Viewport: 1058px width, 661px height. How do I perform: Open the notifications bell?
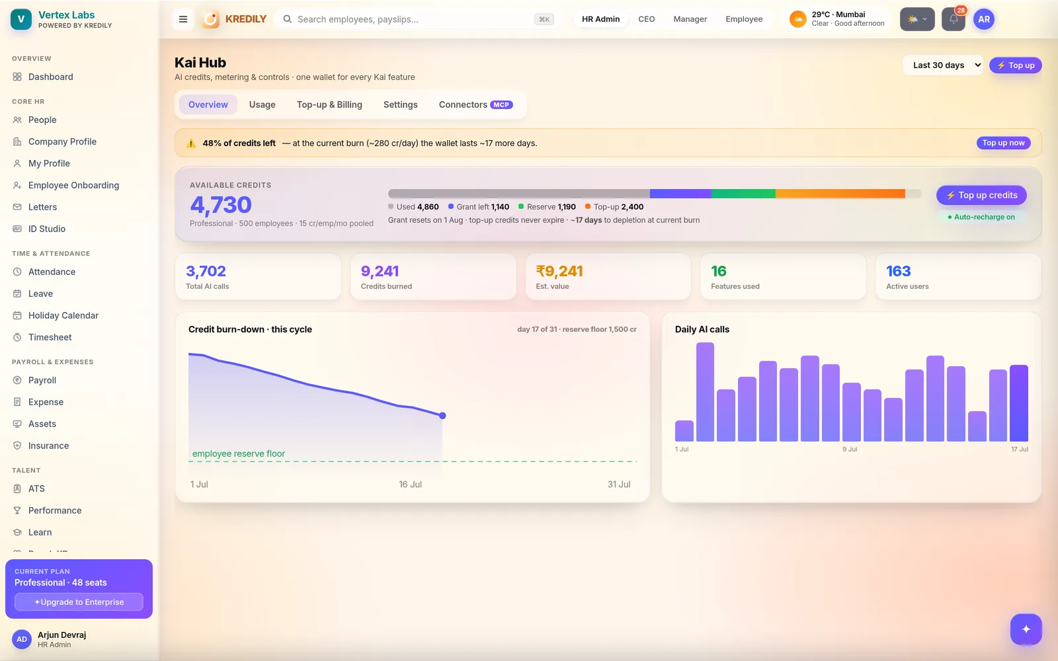tap(954, 19)
